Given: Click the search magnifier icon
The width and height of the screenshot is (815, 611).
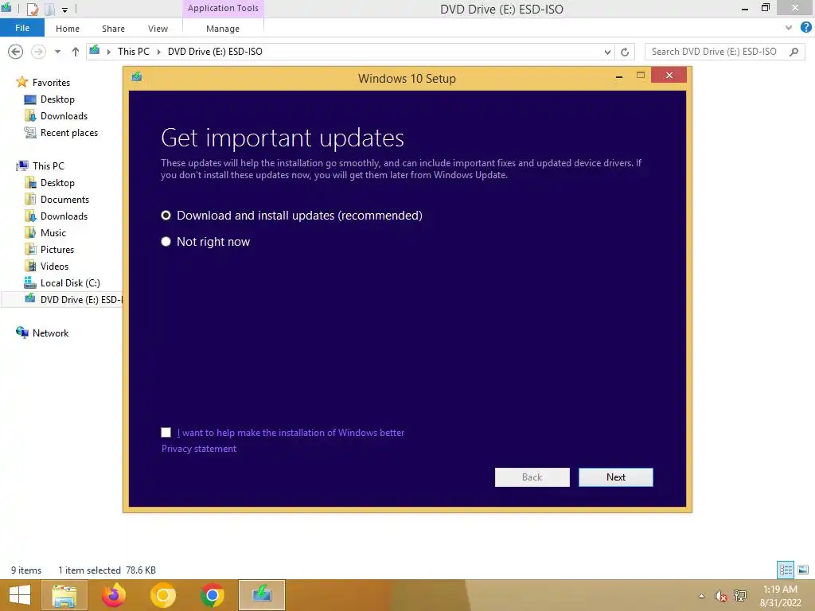Looking at the screenshot, I should click(x=794, y=52).
